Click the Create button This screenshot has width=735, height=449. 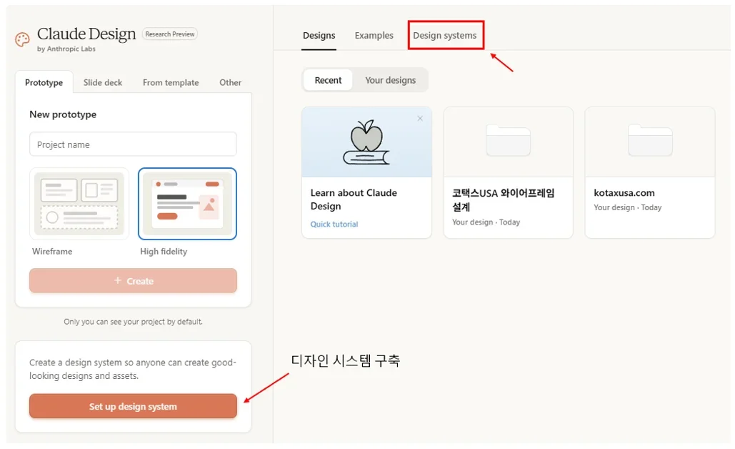133,280
